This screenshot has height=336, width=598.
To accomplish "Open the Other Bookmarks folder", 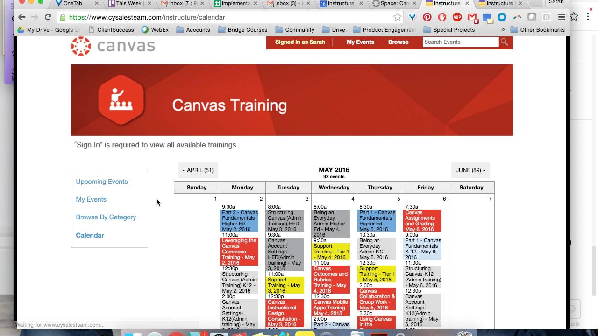I will click(537, 30).
